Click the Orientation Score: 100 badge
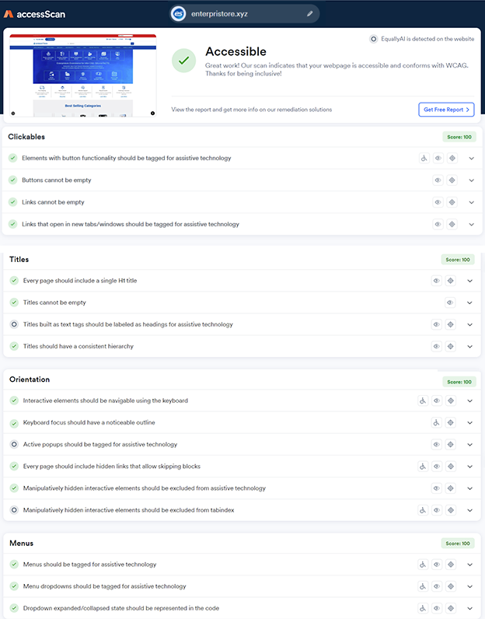The image size is (485, 619). coord(459,382)
